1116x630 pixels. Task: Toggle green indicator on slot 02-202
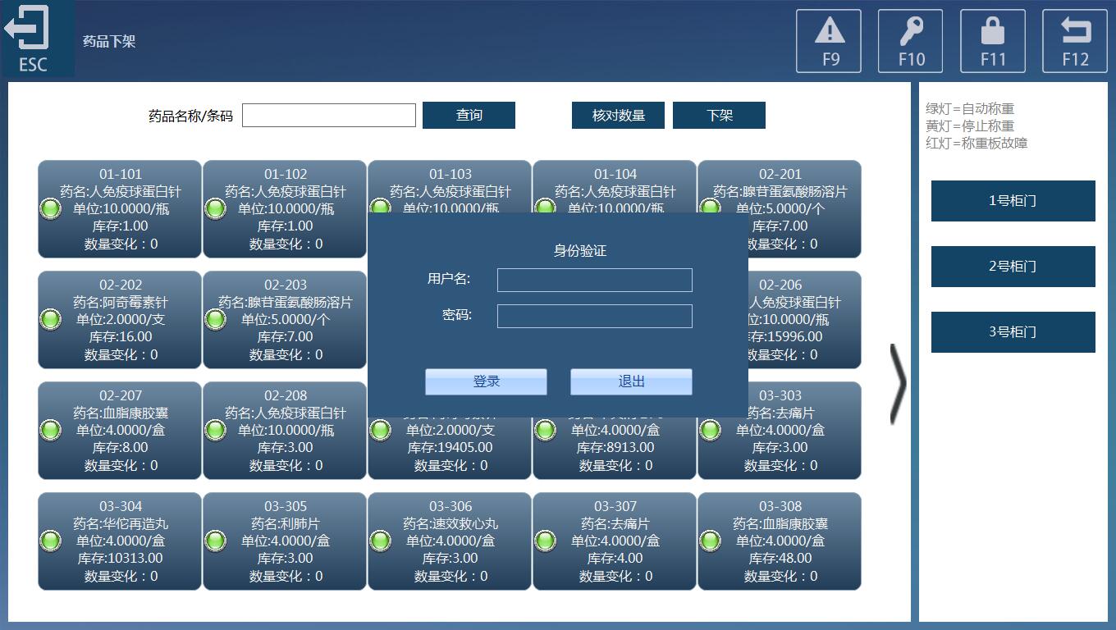coord(50,319)
